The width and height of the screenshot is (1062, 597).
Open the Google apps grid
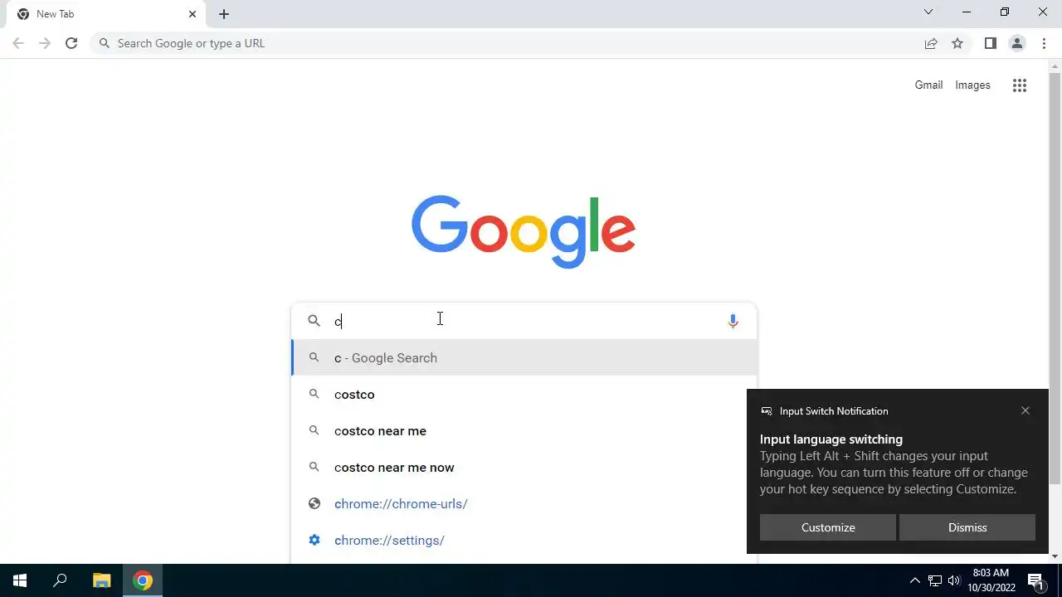(x=1020, y=85)
